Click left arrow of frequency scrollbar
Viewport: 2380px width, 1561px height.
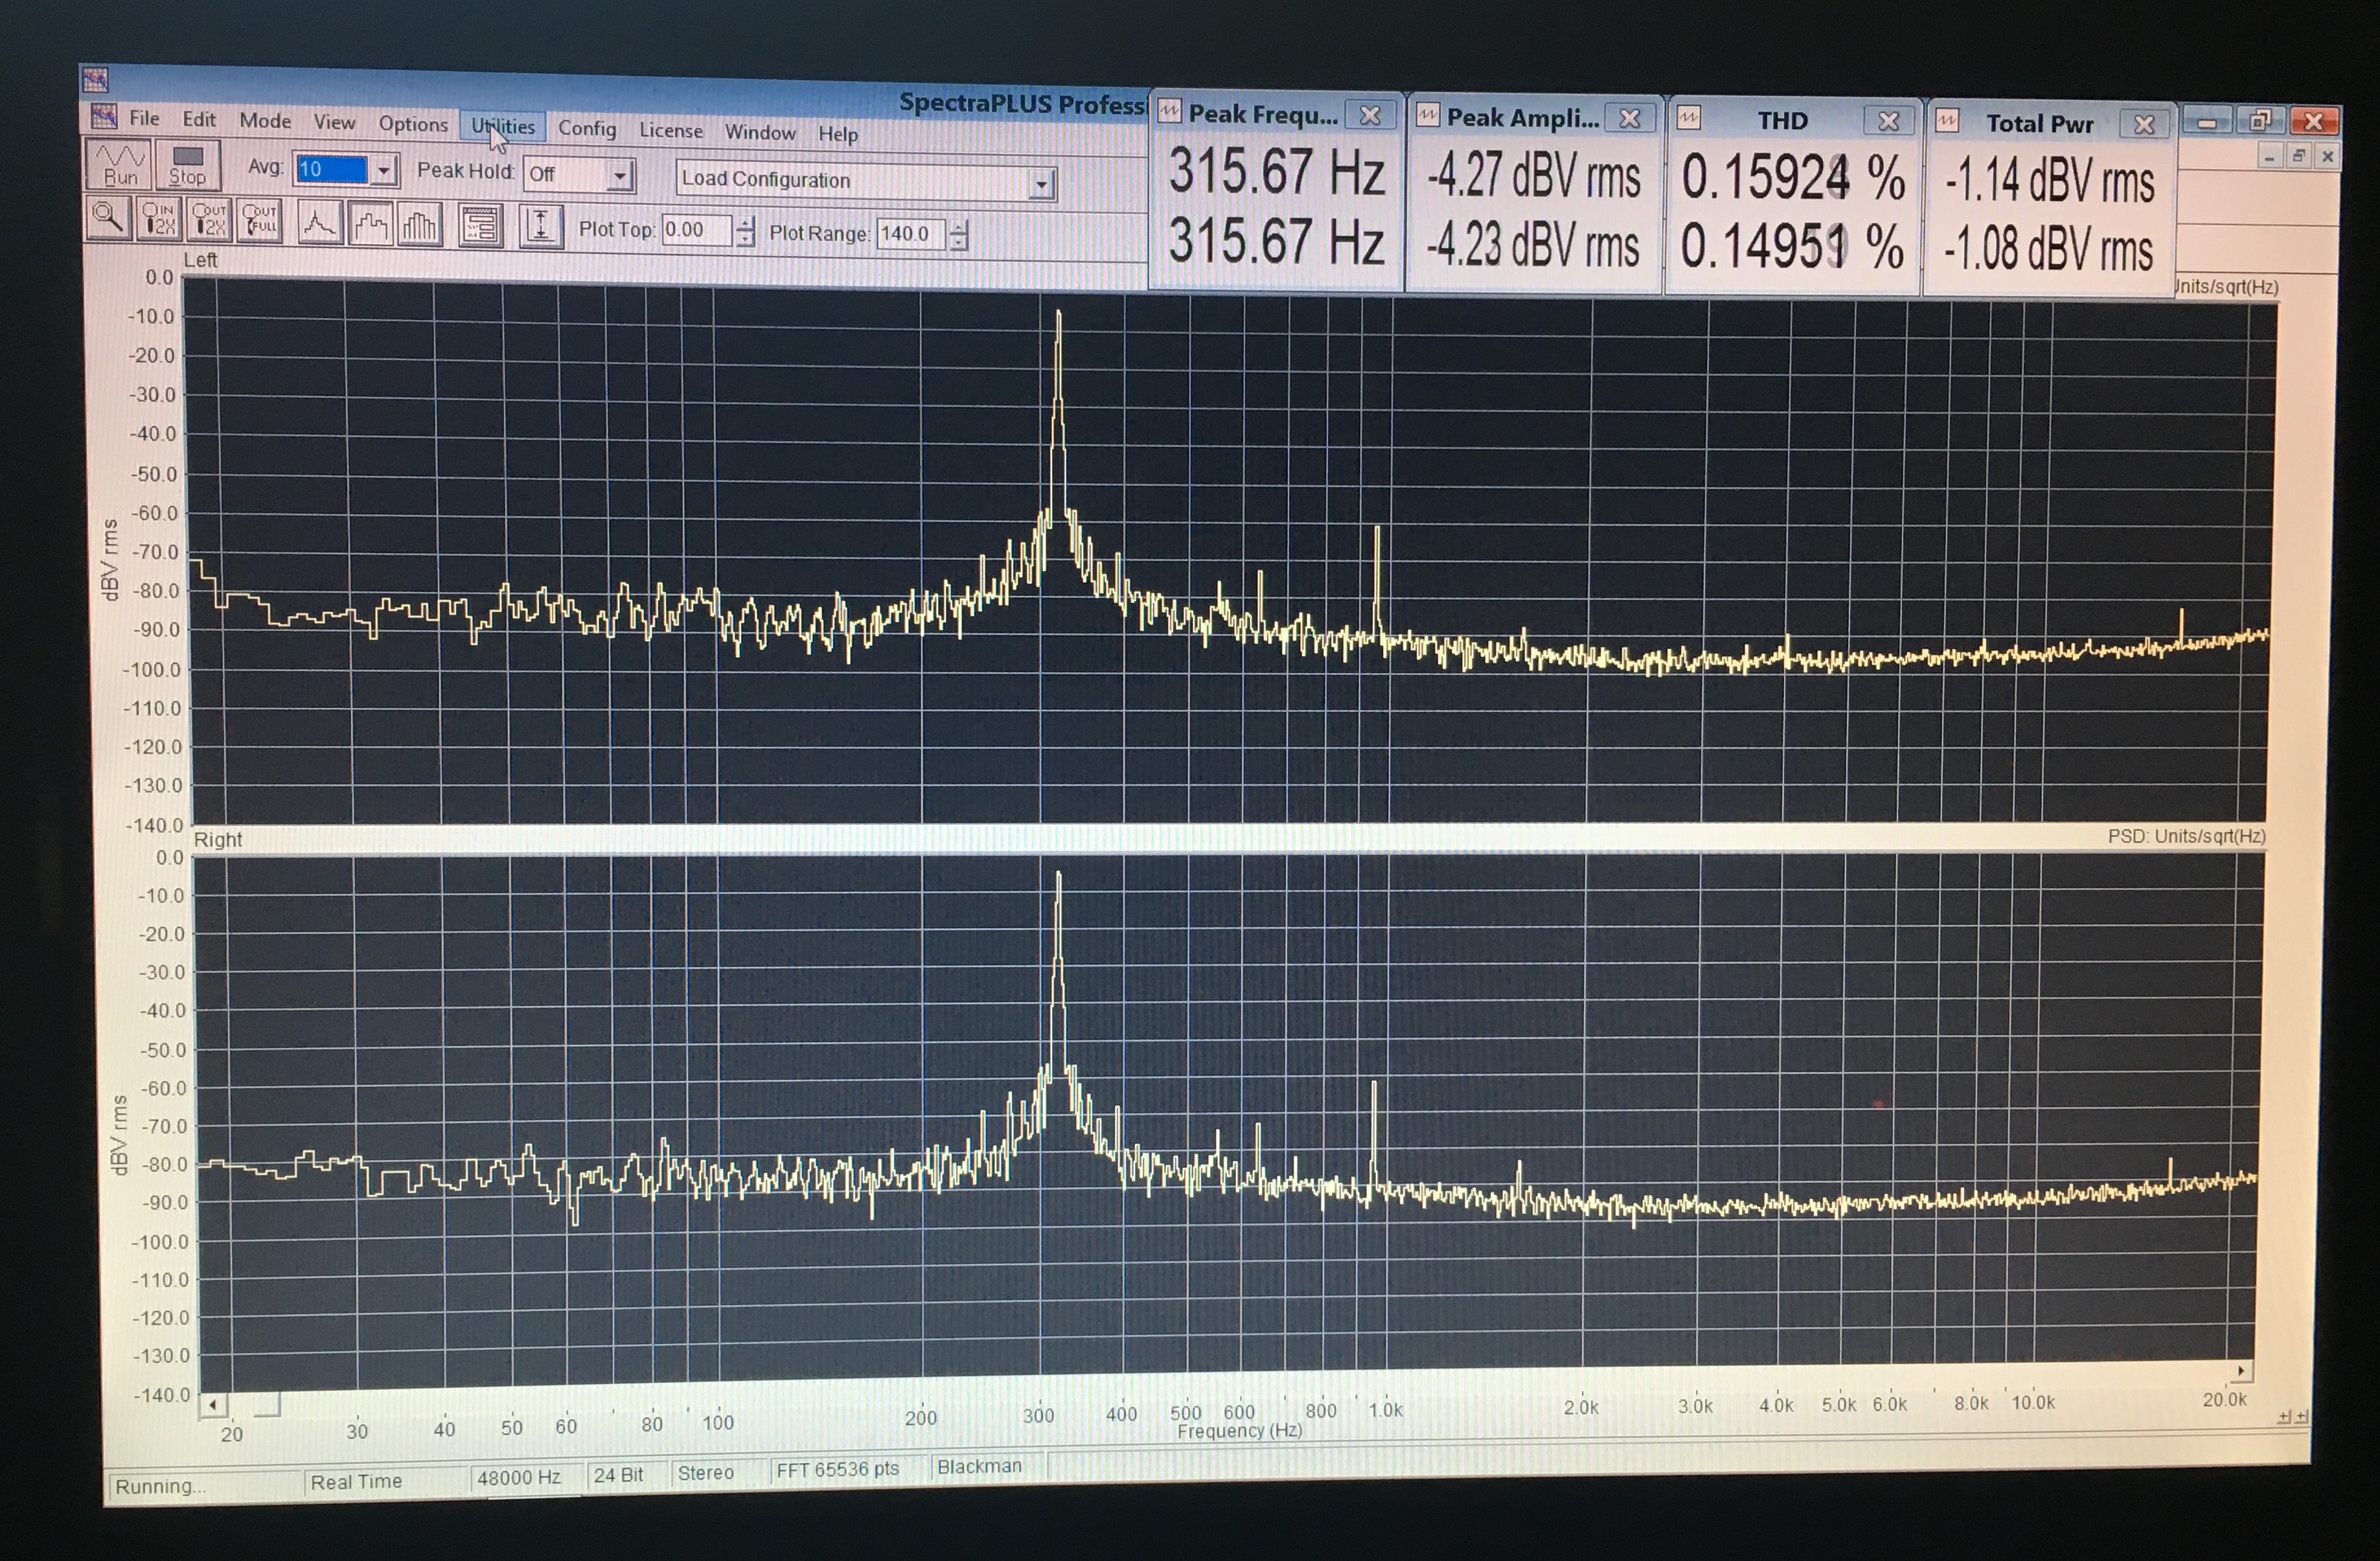(x=212, y=1405)
